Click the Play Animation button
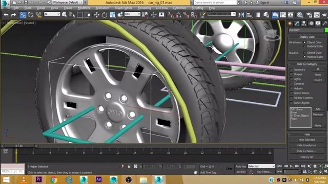Viewport: 328px width, 184px height. (291, 166)
